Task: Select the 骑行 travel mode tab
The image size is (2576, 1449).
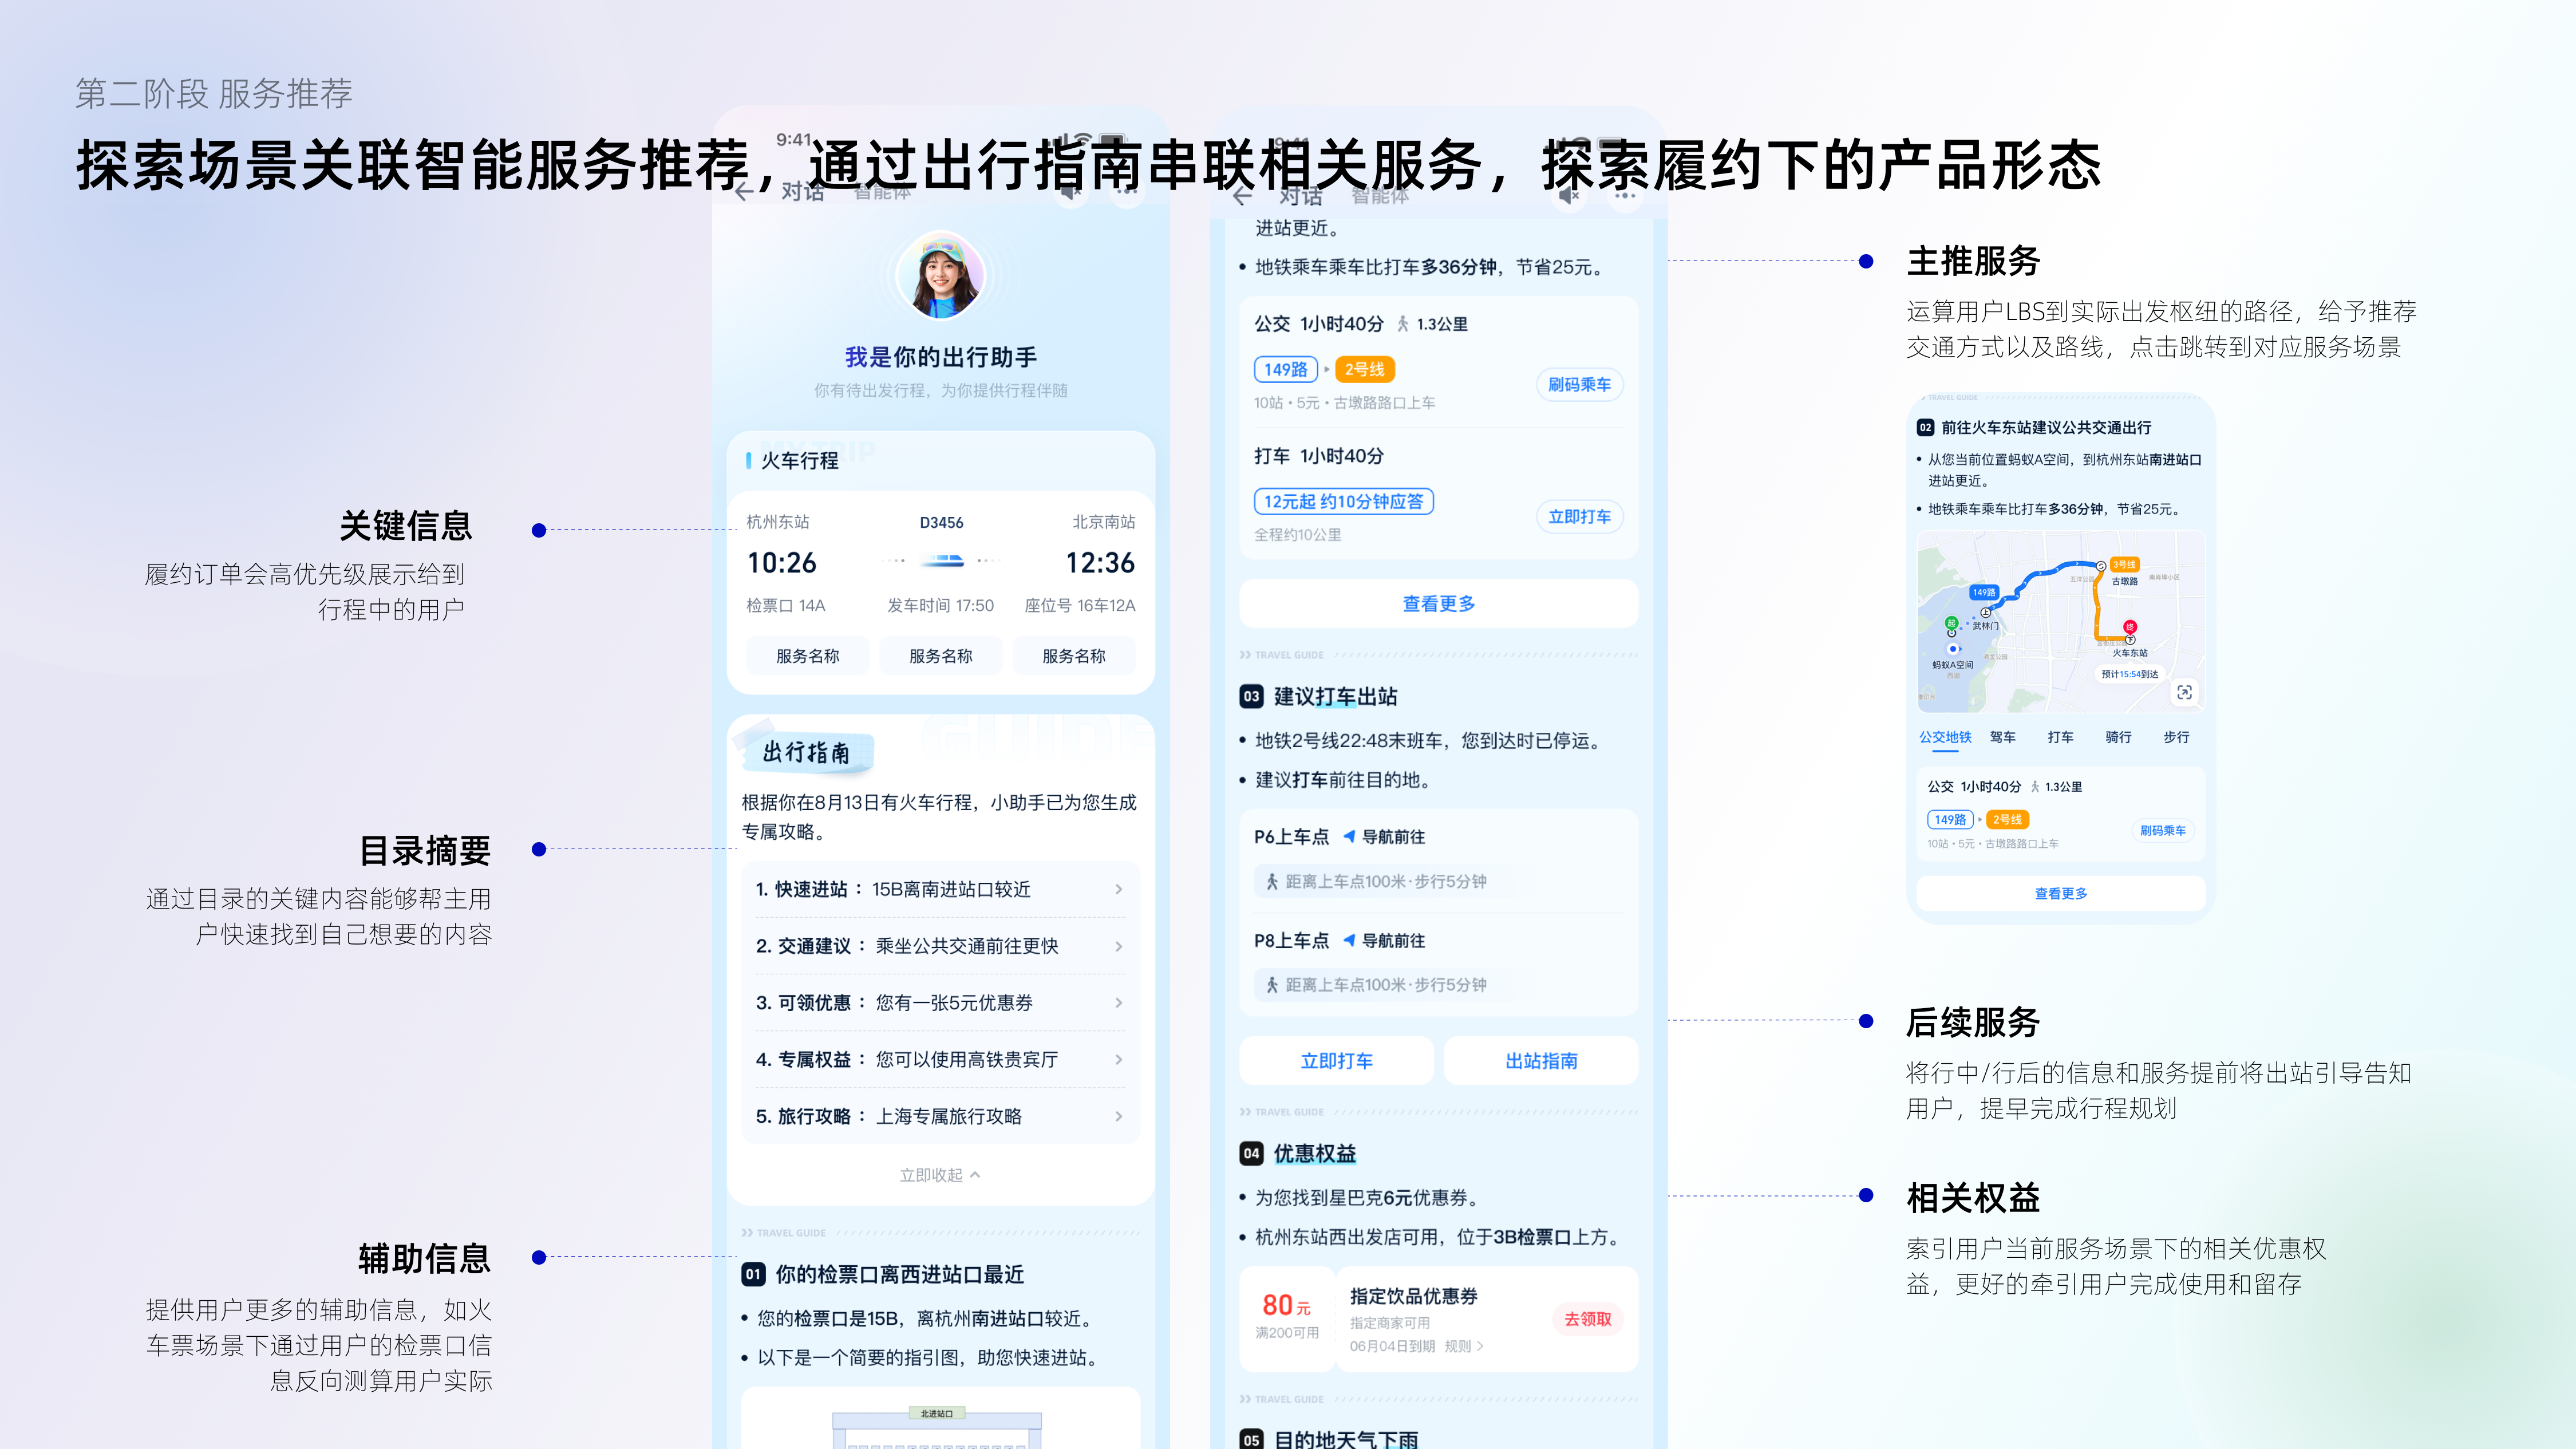Action: click(x=2118, y=737)
